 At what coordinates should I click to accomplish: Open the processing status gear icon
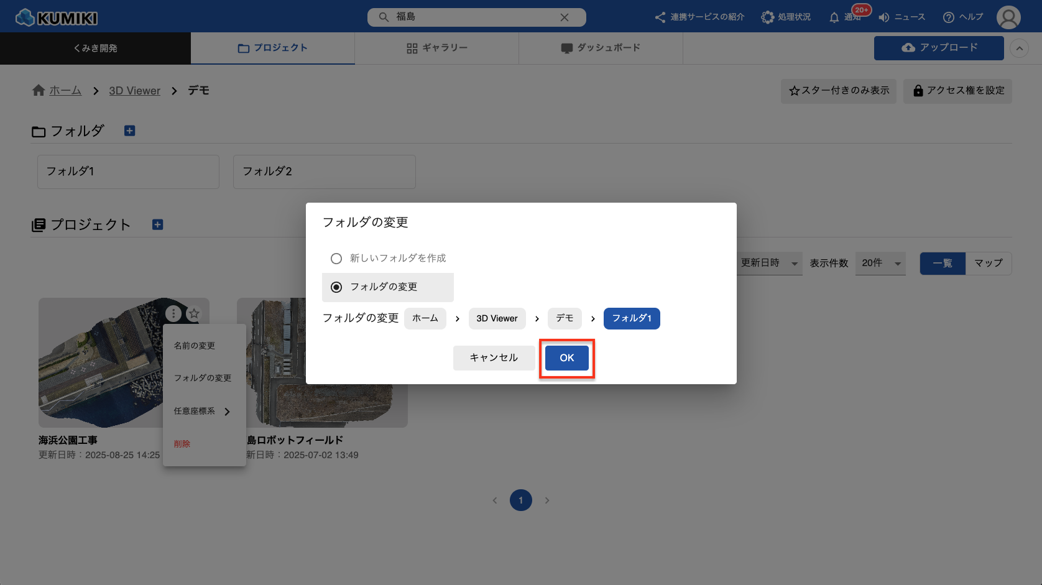768,17
